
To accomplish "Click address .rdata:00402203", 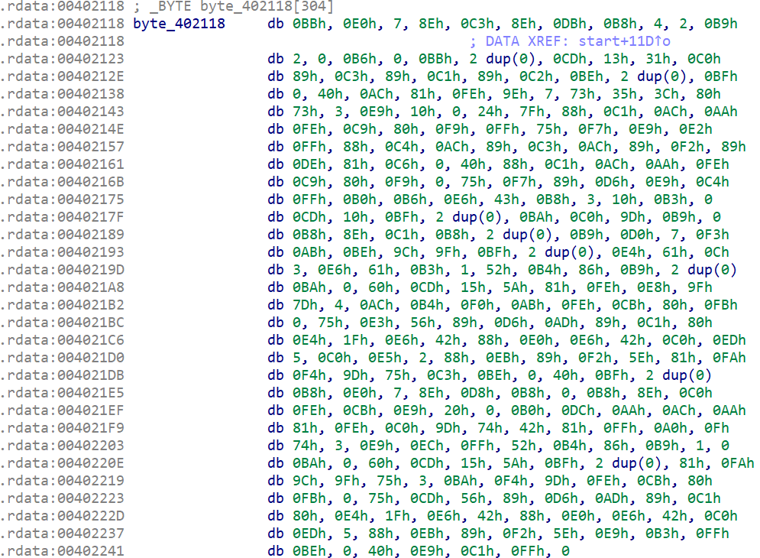I will tap(62, 446).
